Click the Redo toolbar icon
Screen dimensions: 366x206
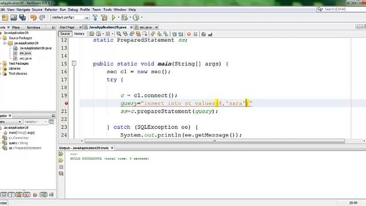42,18
